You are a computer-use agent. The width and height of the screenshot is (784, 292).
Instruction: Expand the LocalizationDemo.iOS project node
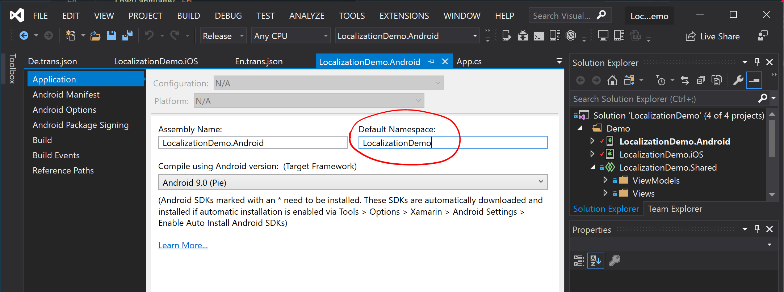(x=592, y=154)
